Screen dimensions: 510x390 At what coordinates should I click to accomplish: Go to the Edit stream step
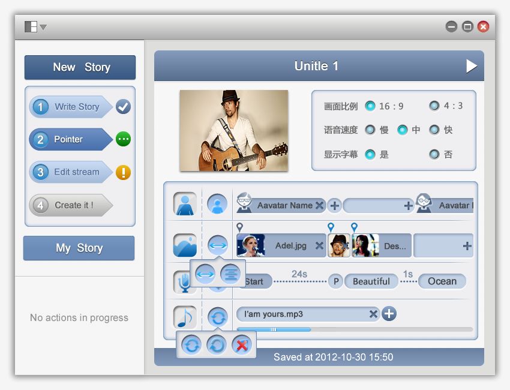(71, 172)
